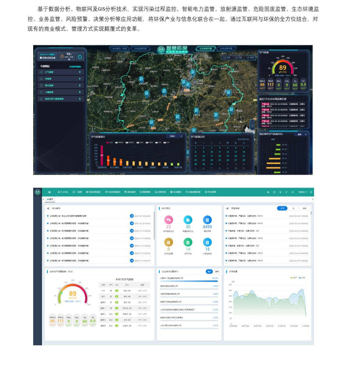Switch to the 综合管理一张图 tab
This screenshot has height=373, width=343.
(x=120, y=49)
